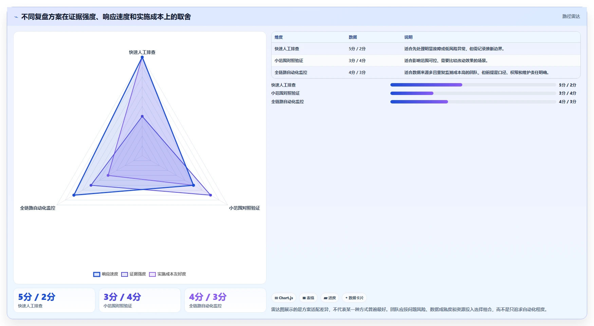Click the 响应速度 legend label
The width and height of the screenshot is (594, 326).
[110, 274]
